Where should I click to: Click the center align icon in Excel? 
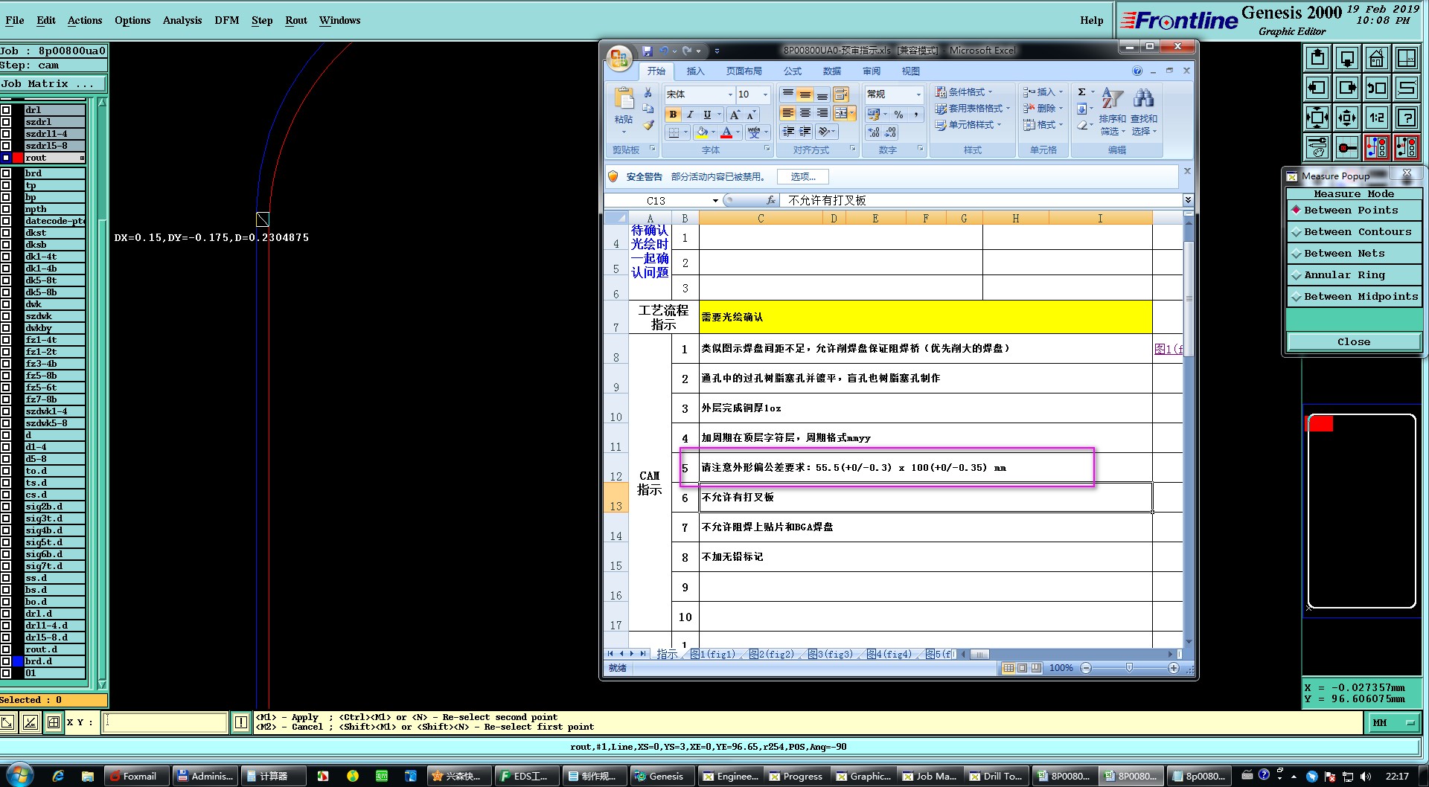(805, 113)
